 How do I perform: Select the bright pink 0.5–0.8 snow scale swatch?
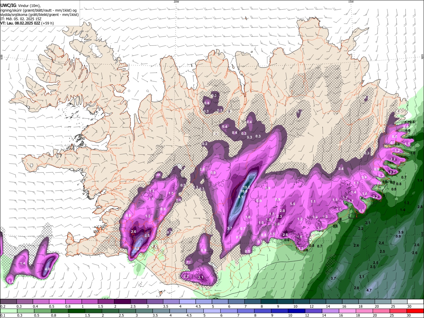[x=57, y=302]
